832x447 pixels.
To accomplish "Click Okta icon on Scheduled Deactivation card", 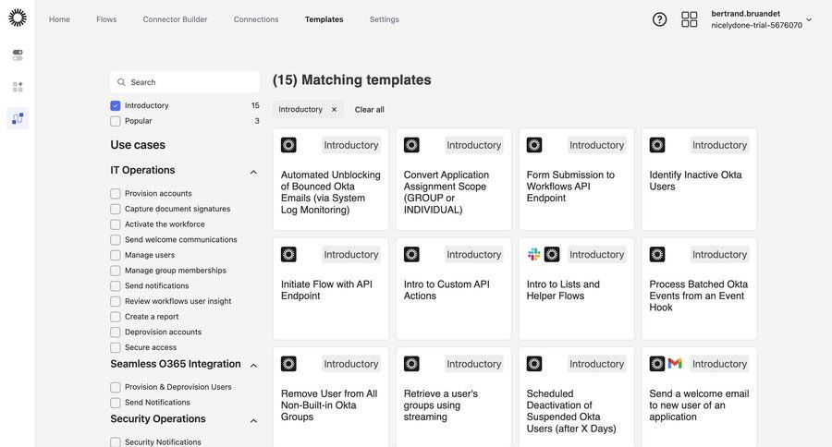I will pyautogui.click(x=534, y=364).
